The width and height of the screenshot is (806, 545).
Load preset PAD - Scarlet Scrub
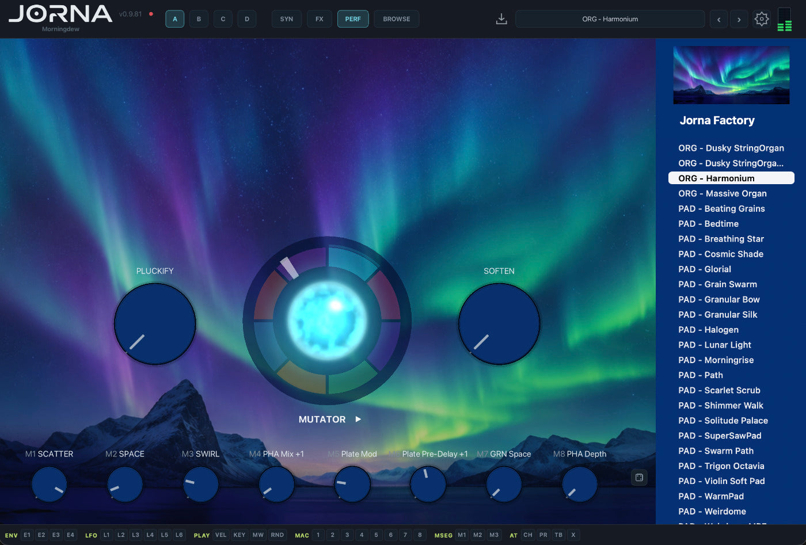[731, 390]
